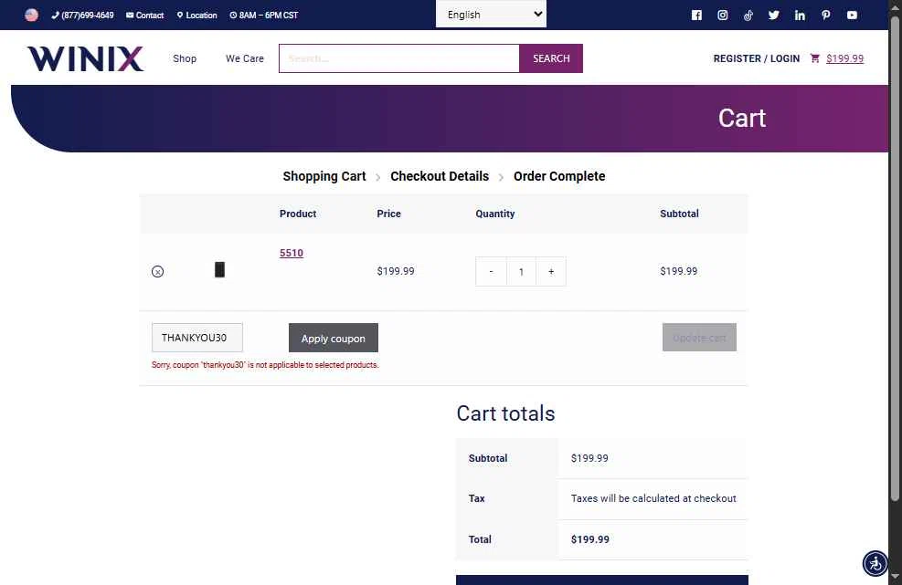Viewport: 902px width, 585px height.
Task: Remove the 5510 item from cart
Action: (x=157, y=272)
